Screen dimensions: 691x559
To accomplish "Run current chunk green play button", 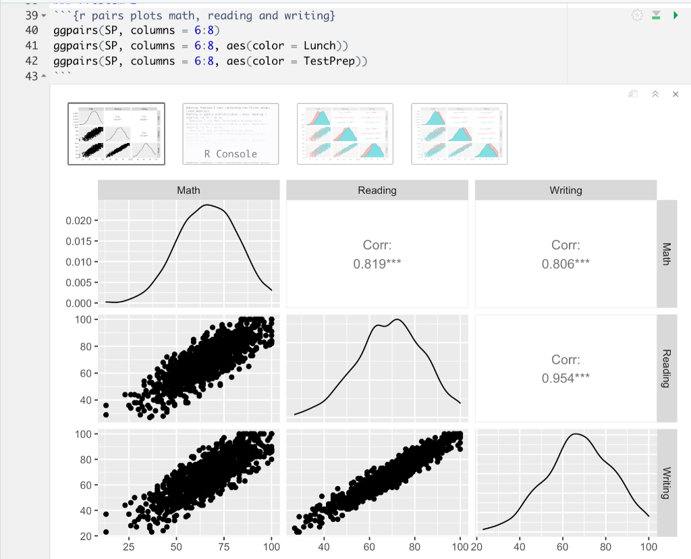I will pyautogui.click(x=675, y=16).
